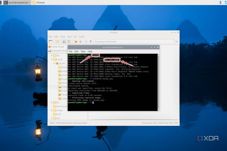
Task: Expand the etc folder
Action: (51, 55)
